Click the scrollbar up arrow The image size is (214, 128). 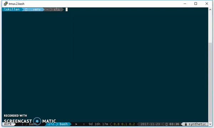coord(210,10)
